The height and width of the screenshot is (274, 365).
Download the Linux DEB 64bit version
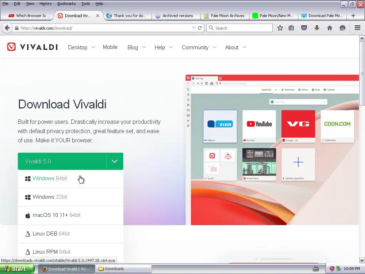[x=71, y=234]
